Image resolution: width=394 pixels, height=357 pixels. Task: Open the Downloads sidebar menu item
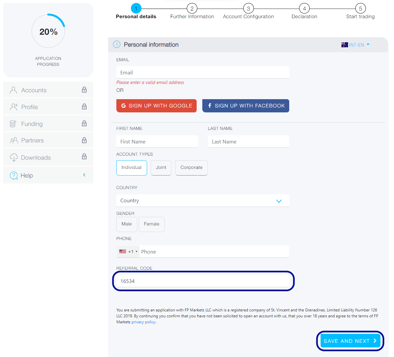[x=48, y=157]
